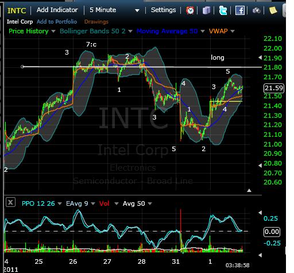Click Add Indicator button
This screenshot has width=294, height=273.
[x=57, y=10]
